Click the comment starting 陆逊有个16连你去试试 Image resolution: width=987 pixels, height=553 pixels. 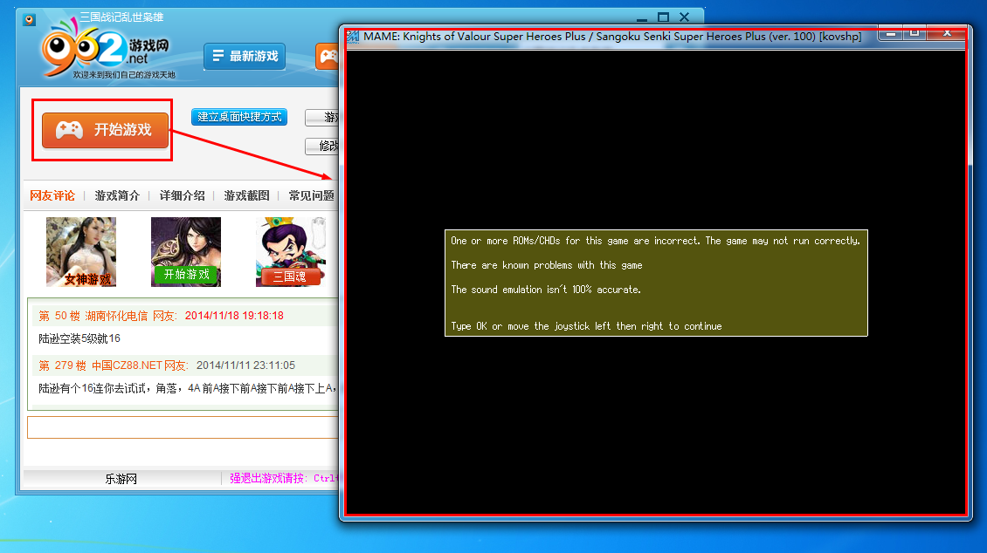(x=188, y=389)
